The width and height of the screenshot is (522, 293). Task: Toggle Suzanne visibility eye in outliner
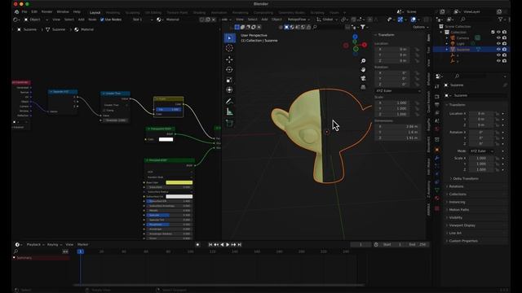(x=498, y=50)
